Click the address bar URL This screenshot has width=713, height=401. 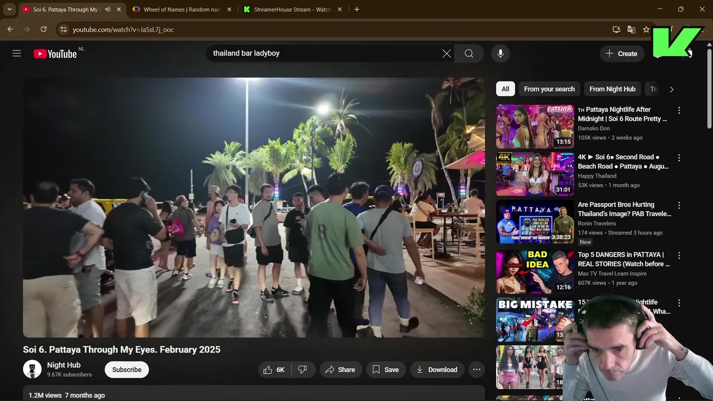pos(123,30)
